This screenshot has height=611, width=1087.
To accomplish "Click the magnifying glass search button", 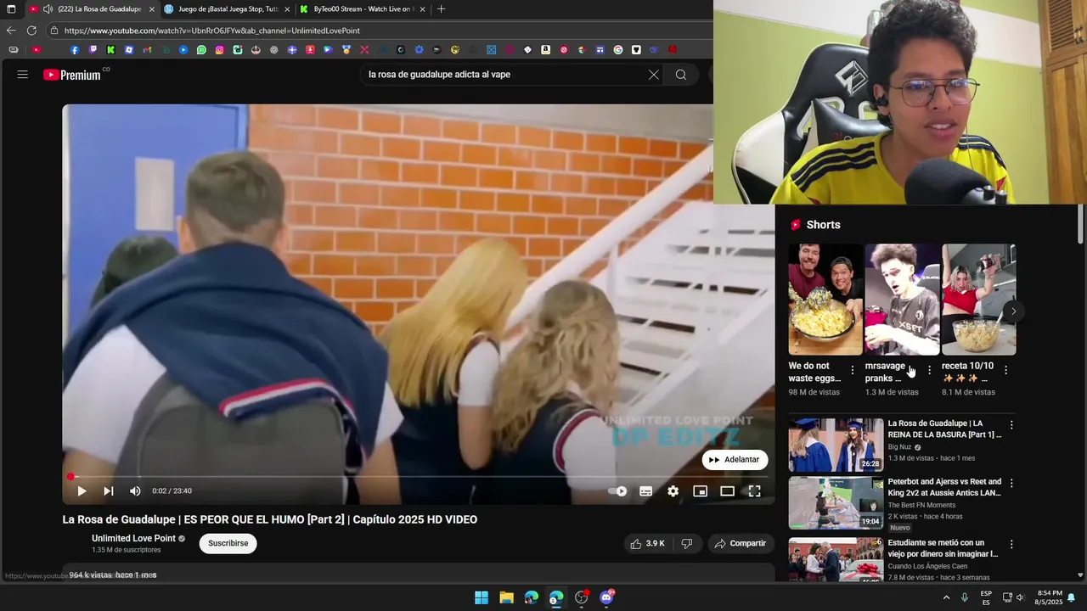I will (x=681, y=75).
